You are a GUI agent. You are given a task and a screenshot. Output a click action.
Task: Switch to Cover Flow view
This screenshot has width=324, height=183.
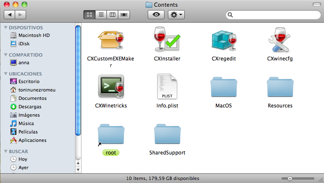(x=124, y=15)
